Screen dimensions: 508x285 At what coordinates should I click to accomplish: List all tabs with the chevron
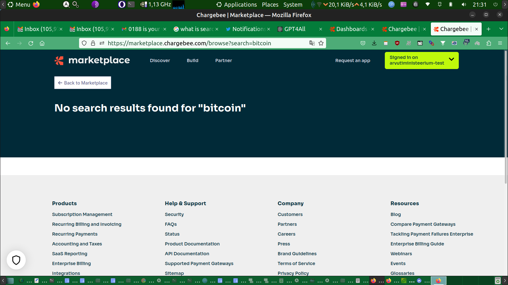501,29
